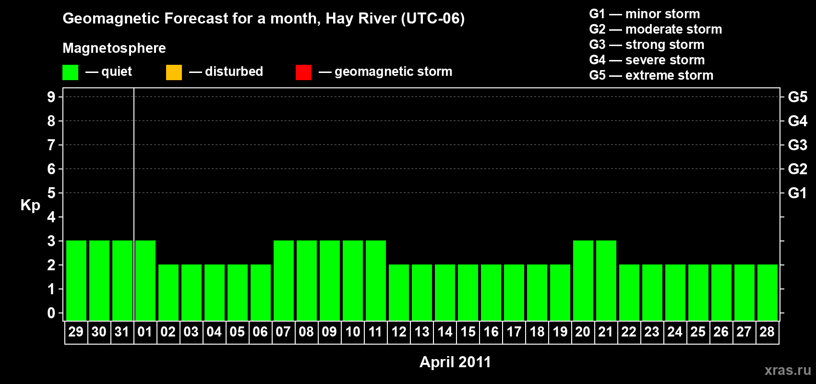Select the bar for day 30
The width and height of the screenshot is (816, 384).
pyautogui.click(x=99, y=280)
